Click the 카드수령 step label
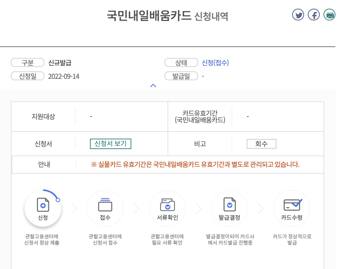Screen dimensions: 344x269 click(292, 217)
